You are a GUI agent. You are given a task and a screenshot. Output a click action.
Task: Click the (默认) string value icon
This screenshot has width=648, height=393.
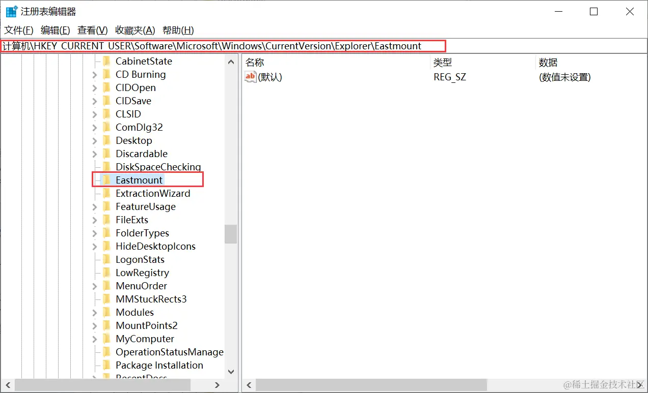tap(251, 77)
